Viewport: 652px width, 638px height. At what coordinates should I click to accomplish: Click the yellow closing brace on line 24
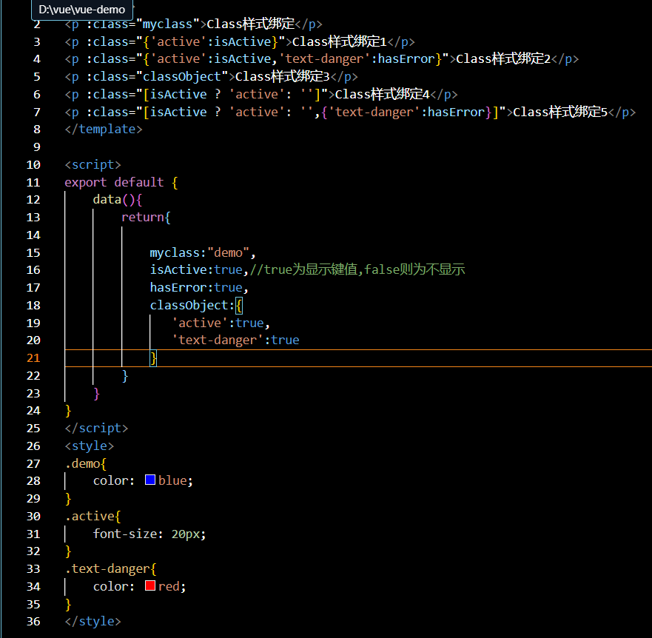[68, 411]
